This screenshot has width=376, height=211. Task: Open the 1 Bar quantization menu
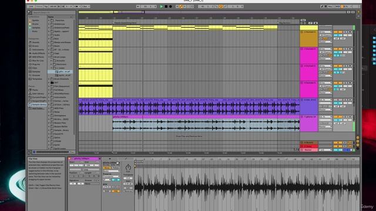pos(86,6)
